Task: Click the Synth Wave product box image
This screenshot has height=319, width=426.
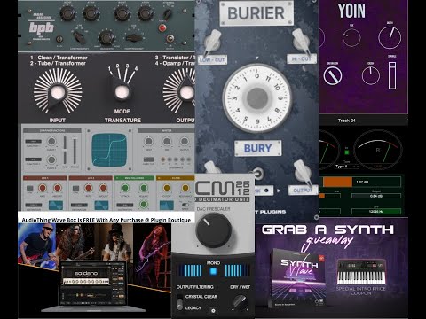Action: [298, 278]
